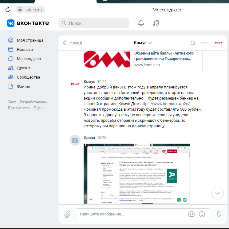Open the music player note icon
This screenshot has height=229, width=229.
pos(156,23)
